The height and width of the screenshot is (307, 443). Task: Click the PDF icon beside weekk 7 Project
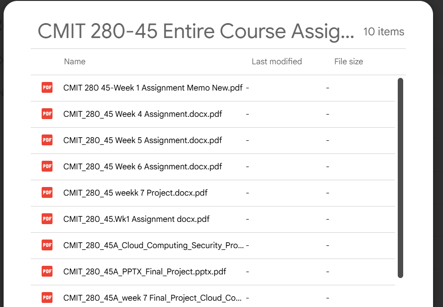pyautogui.click(x=47, y=192)
